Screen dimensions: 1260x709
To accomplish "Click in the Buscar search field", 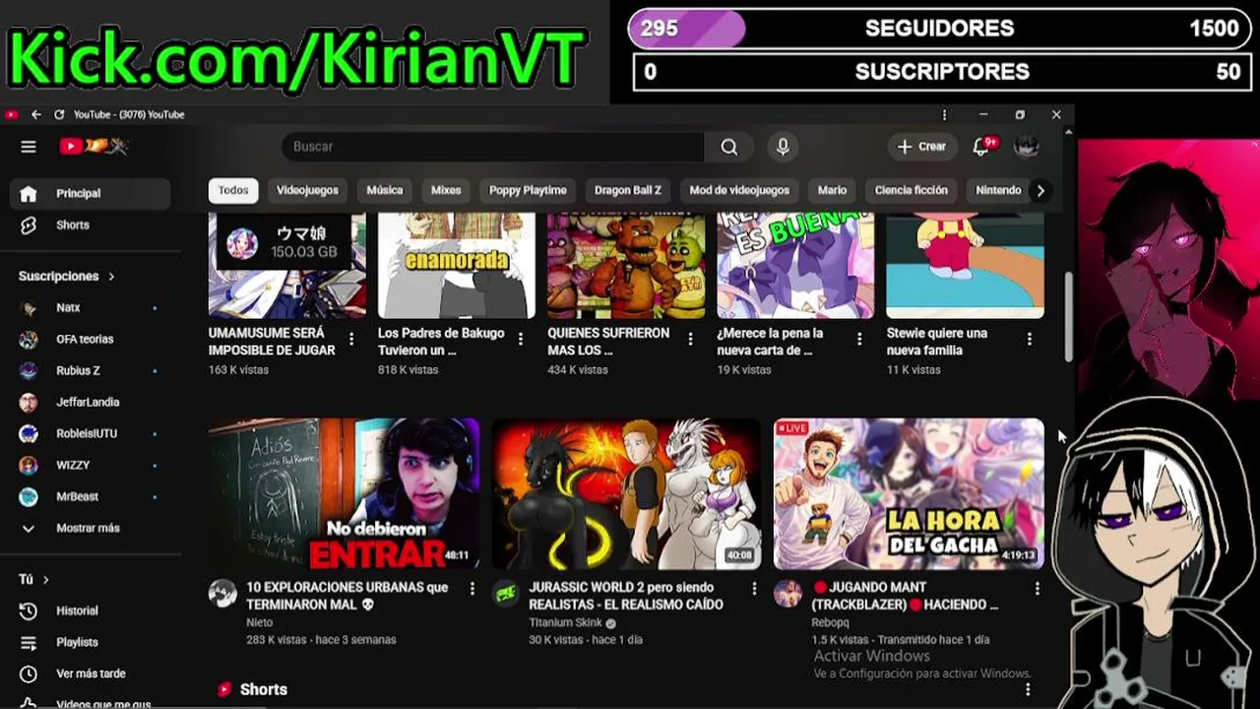I will coord(492,147).
